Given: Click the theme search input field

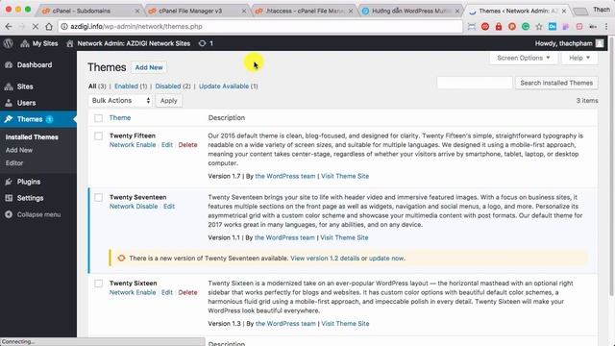Looking at the screenshot, I should click(x=475, y=83).
